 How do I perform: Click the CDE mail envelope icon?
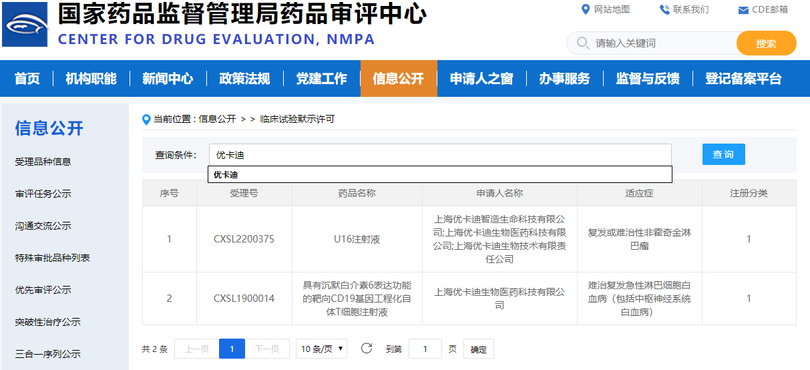point(743,10)
